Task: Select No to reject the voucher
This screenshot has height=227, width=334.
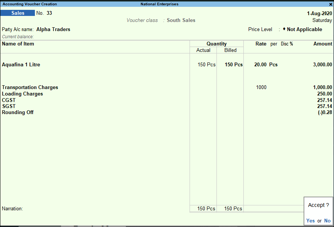Action: pos(327,221)
